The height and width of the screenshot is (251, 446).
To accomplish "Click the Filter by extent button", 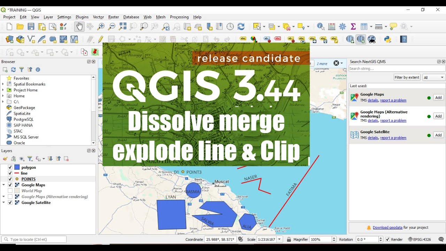I will point(407,77).
